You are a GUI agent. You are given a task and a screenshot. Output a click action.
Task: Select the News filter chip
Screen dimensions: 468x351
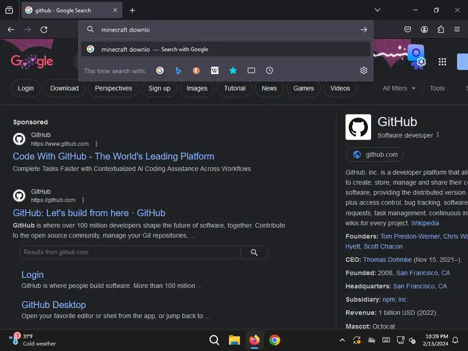coord(269,88)
